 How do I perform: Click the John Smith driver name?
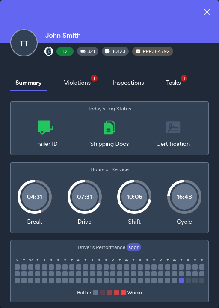click(x=63, y=36)
